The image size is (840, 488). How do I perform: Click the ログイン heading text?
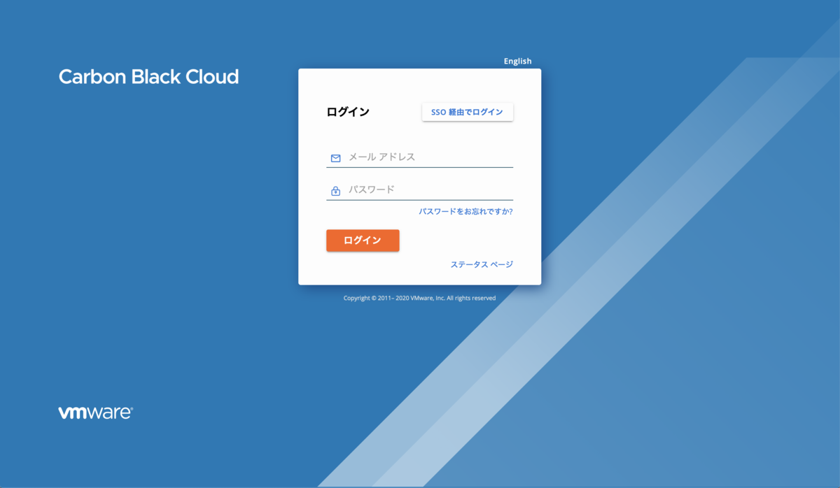[348, 112]
